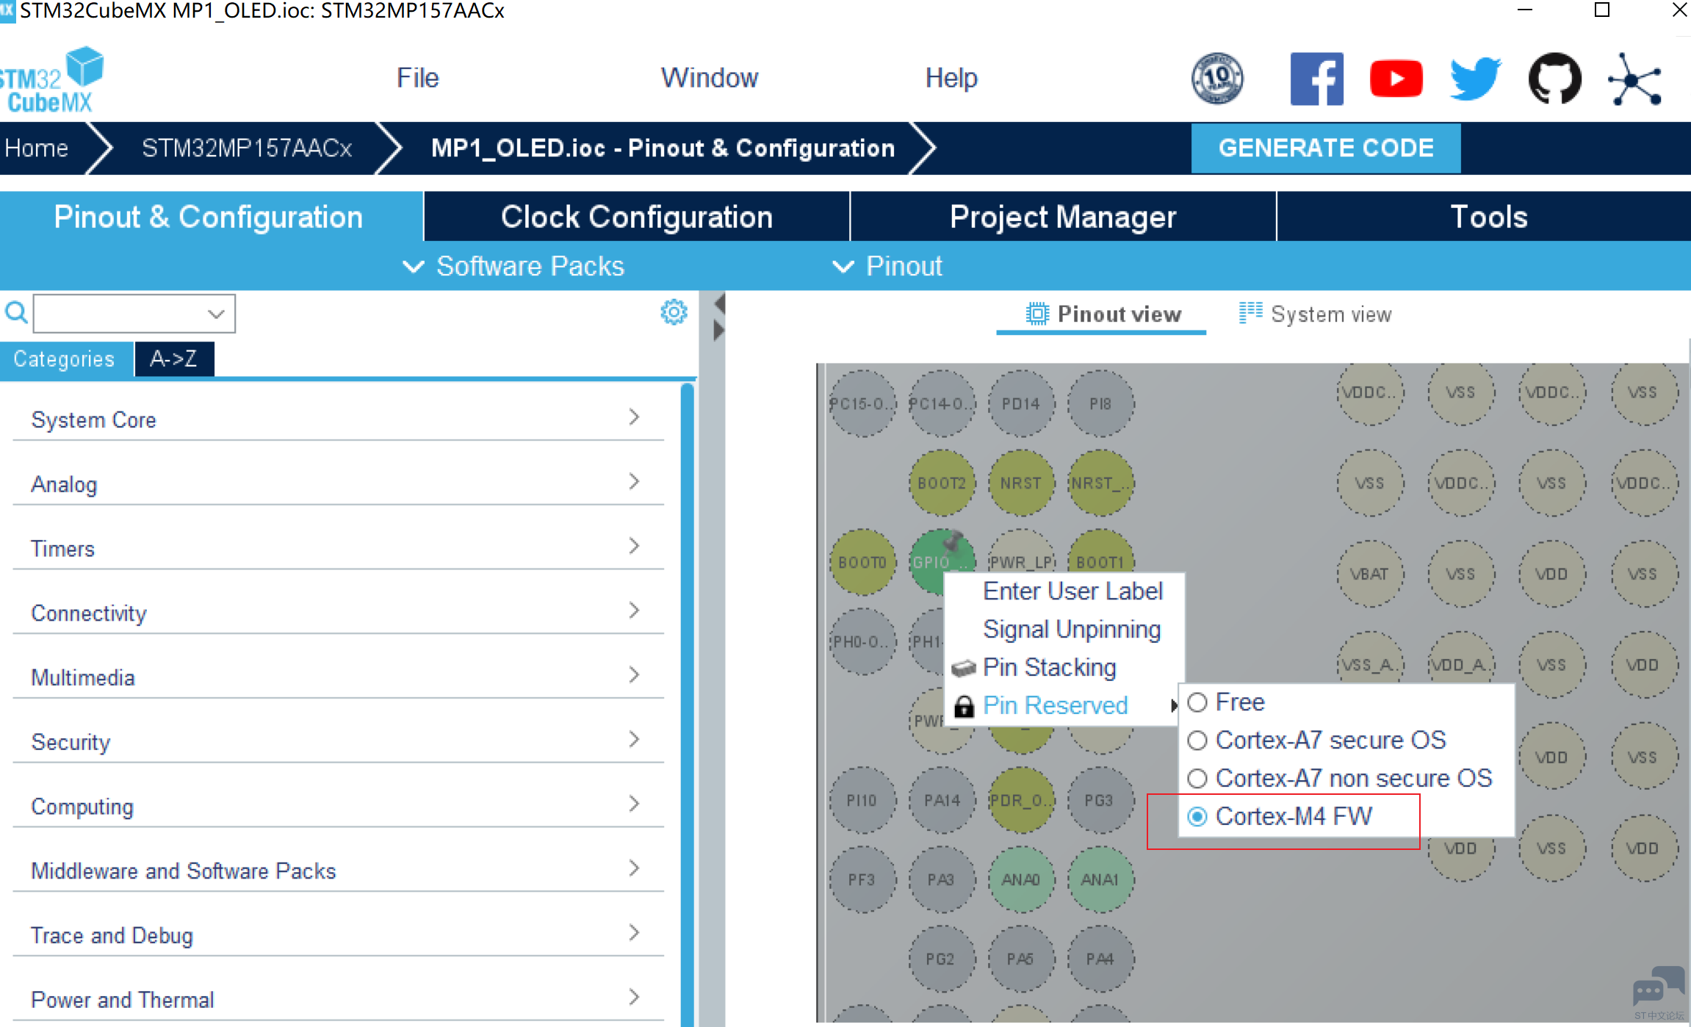Image resolution: width=1691 pixels, height=1027 pixels.
Task: Click the search magnifier icon
Action: pos(16,313)
